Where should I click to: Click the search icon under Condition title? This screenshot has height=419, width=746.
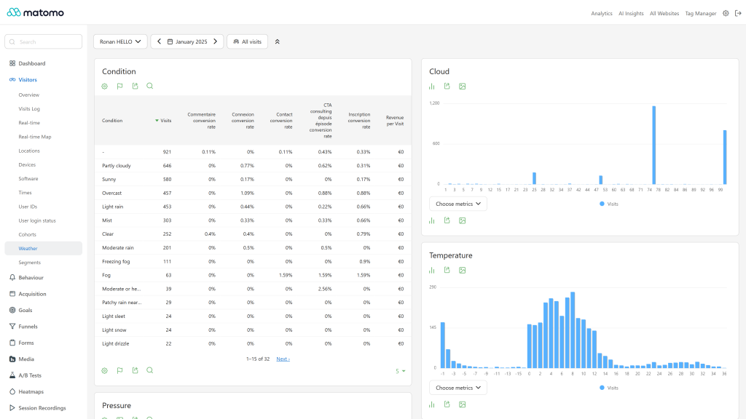tap(150, 86)
